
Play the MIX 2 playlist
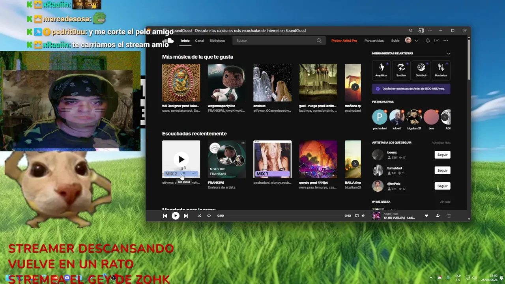(x=181, y=159)
